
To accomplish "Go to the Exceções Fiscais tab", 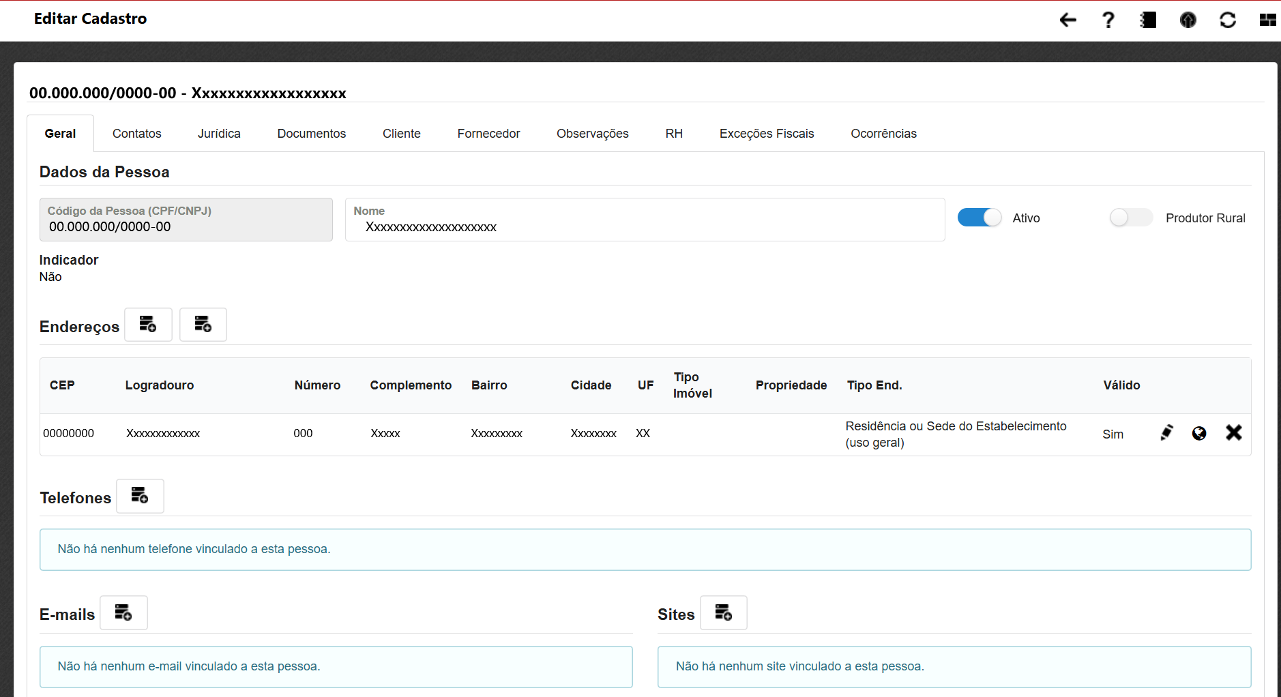I will (766, 134).
